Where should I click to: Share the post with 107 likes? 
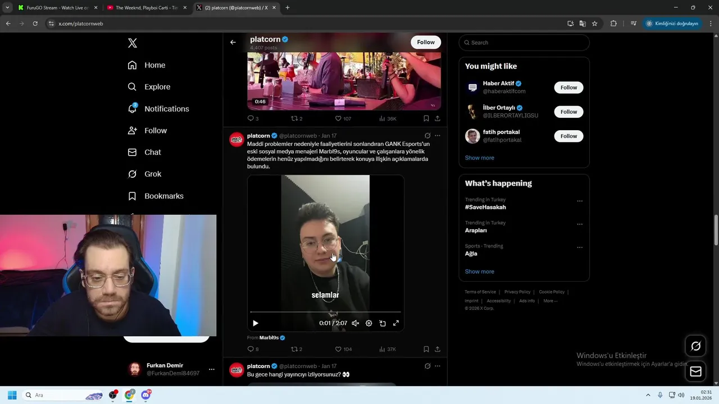(x=438, y=118)
